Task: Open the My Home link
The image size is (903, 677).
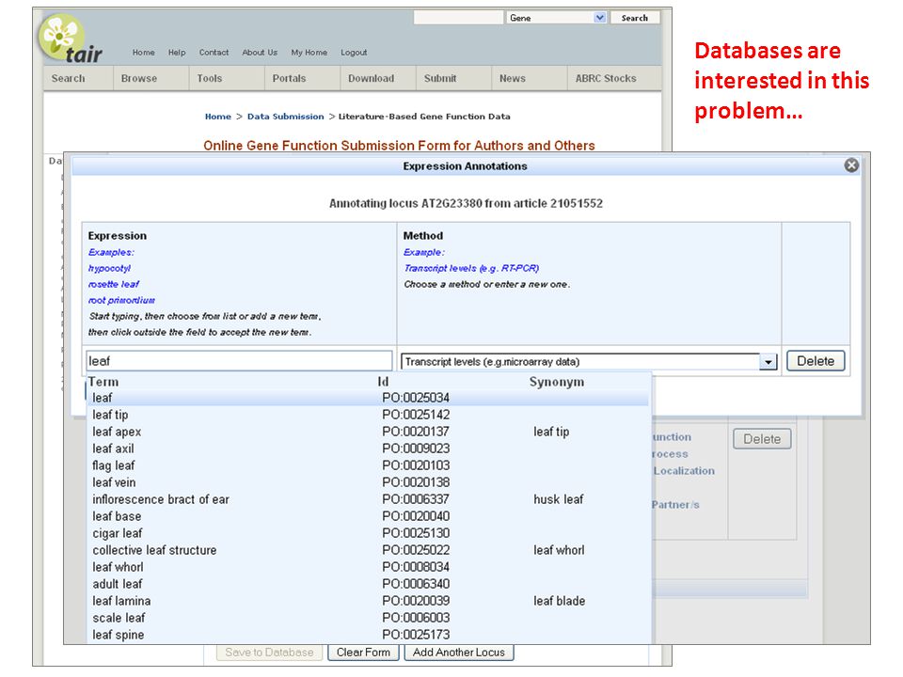Action: 309,53
